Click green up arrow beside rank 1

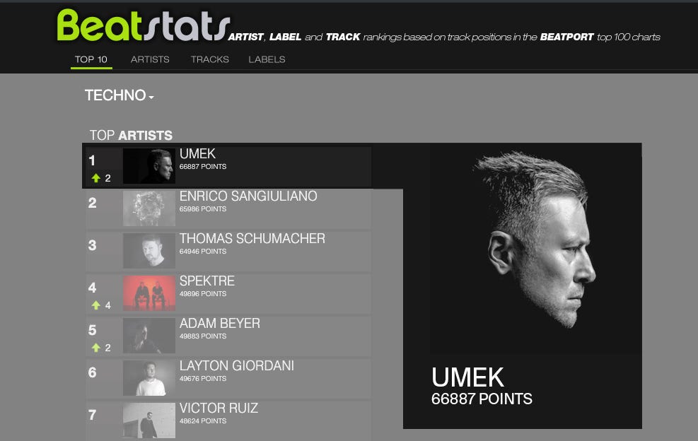point(95,178)
